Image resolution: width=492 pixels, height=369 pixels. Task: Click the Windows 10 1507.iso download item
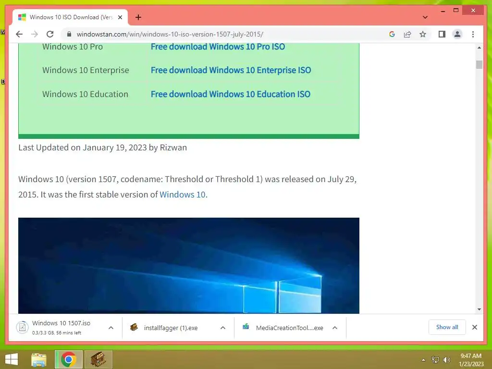tap(61, 327)
